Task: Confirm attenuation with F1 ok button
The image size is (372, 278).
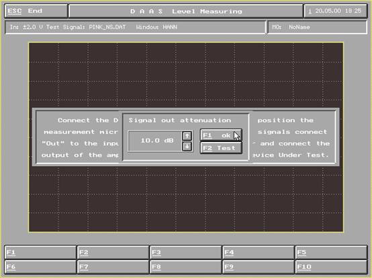Action: [221, 135]
